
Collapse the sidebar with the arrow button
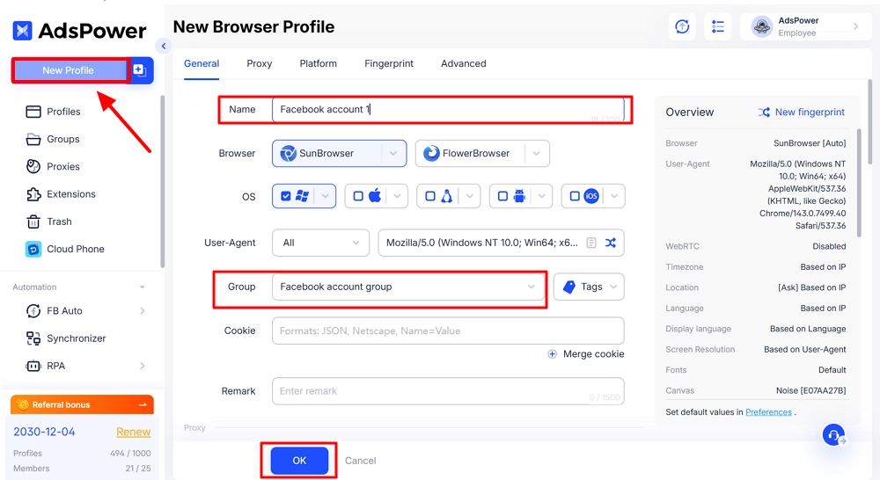tap(164, 46)
